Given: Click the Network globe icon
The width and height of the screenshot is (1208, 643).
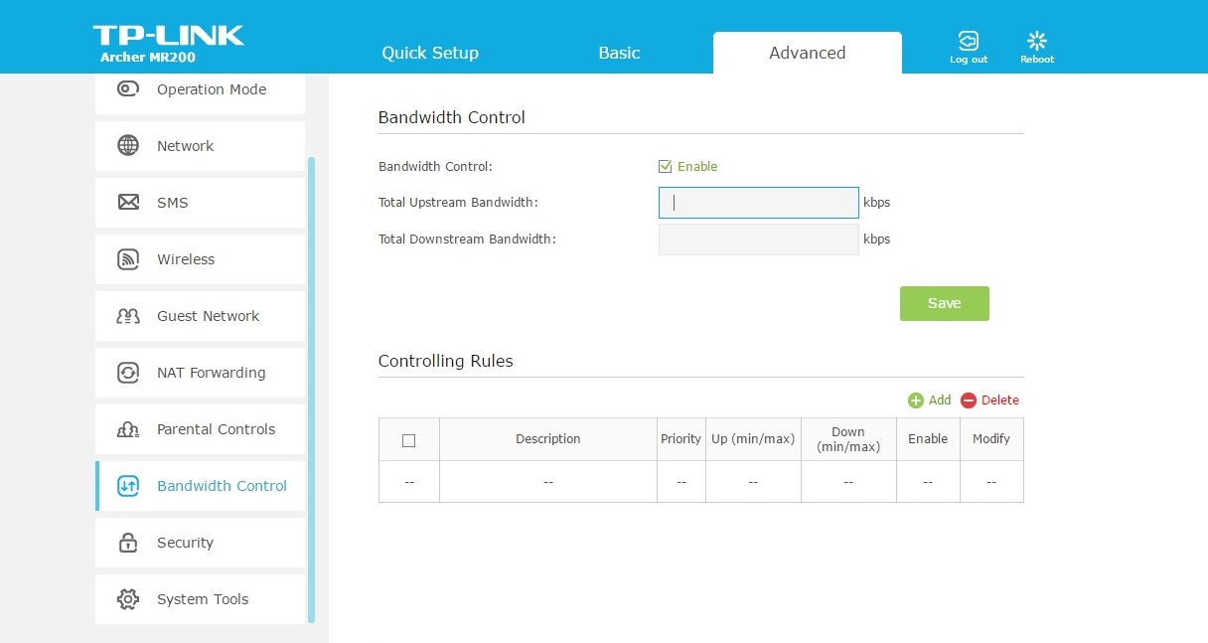Looking at the screenshot, I should point(128,146).
